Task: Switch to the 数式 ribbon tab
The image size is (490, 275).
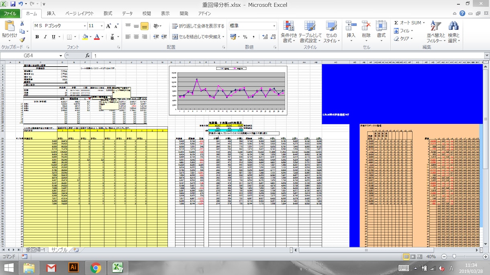Action: pyautogui.click(x=108, y=14)
